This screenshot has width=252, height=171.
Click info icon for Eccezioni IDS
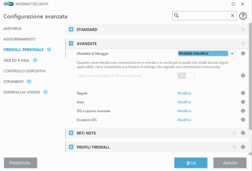click(x=243, y=120)
